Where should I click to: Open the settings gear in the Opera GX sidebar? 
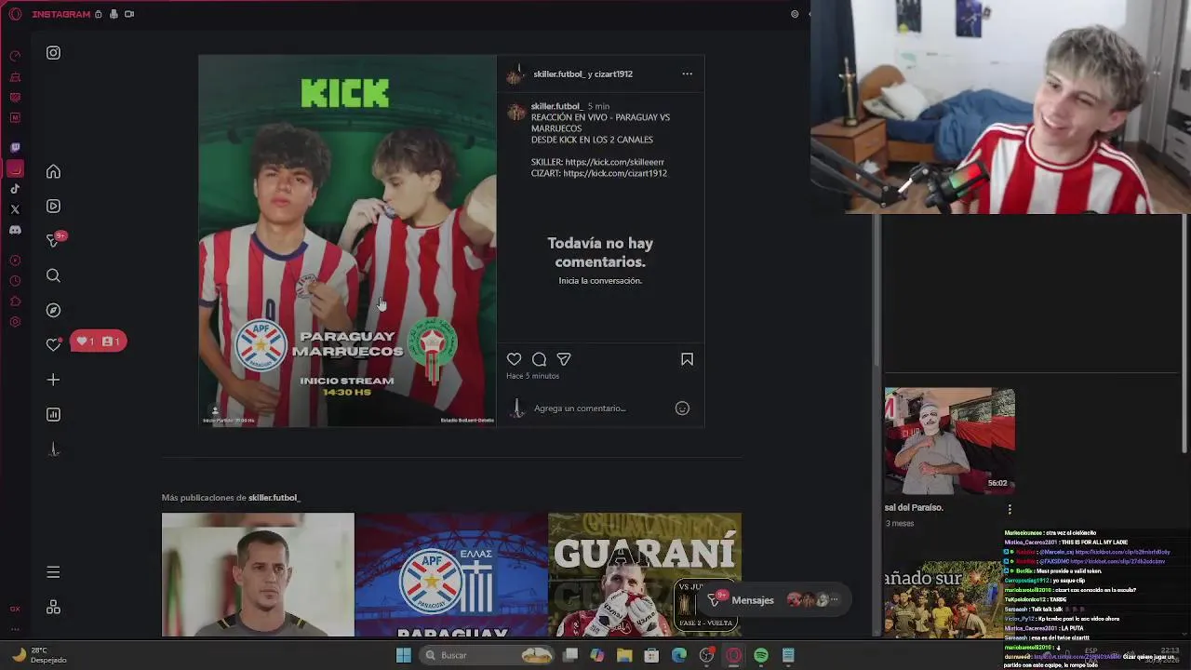pos(15,322)
